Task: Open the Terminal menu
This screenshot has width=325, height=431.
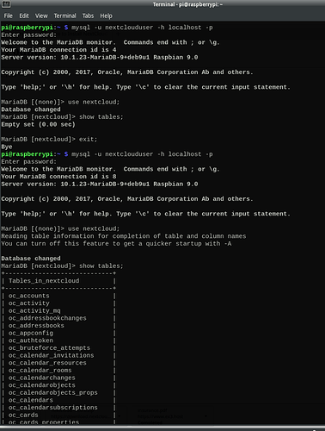Action: (64, 16)
